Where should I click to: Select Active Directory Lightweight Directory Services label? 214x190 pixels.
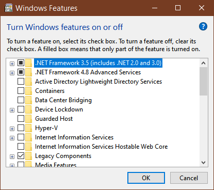point(98,82)
